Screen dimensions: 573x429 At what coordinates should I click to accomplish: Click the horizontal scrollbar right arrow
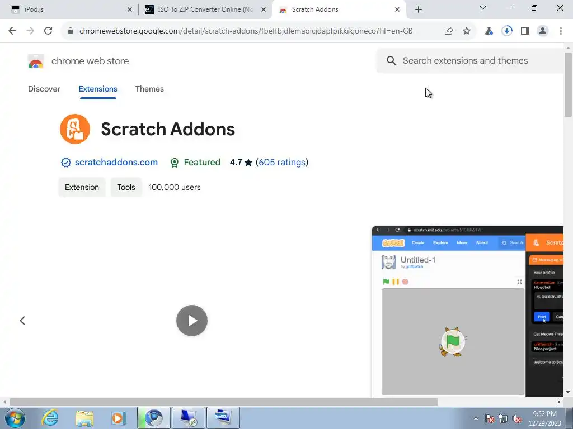pos(559,402)
